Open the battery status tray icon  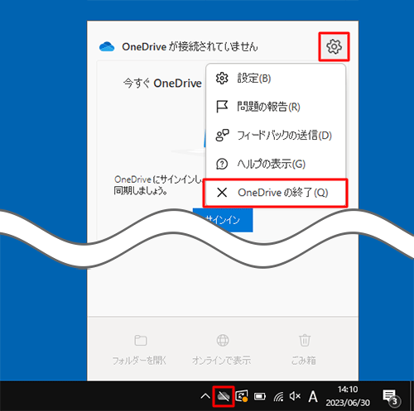(260, 396)
